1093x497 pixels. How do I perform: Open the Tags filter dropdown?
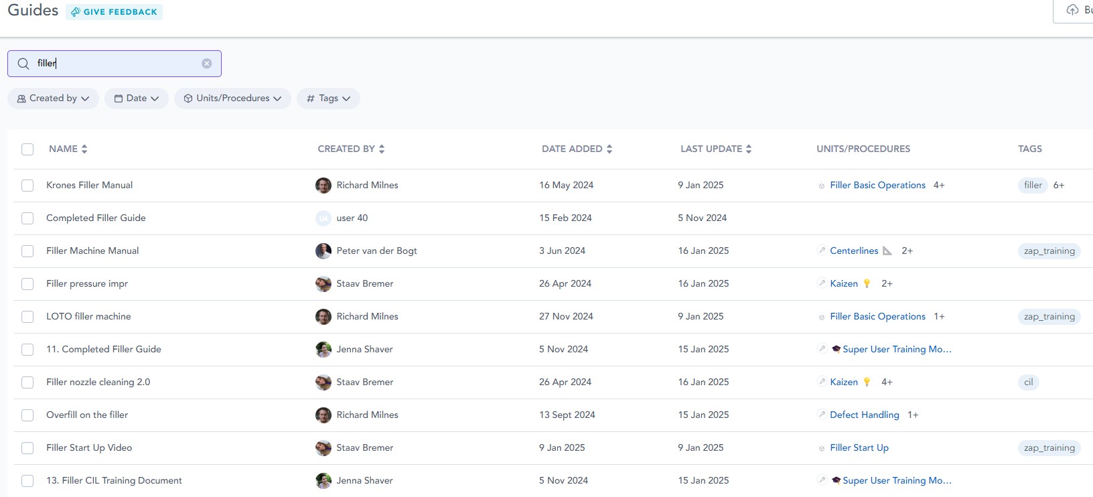(x=328, y=98)
